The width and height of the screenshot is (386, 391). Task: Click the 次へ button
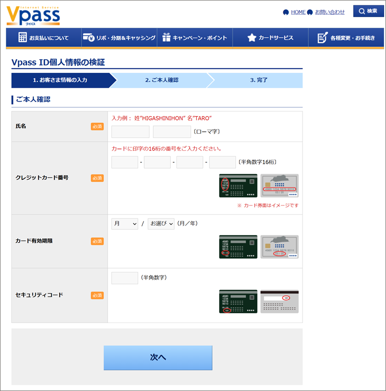(x=158, y=357)
